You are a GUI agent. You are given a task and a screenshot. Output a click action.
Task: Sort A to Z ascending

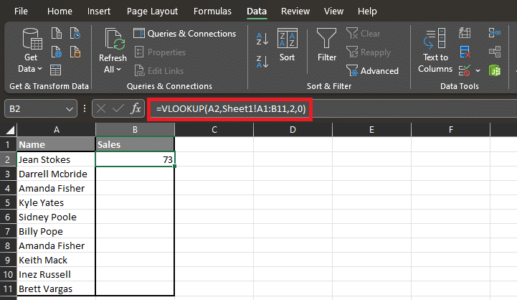click(x=262, y=39)
